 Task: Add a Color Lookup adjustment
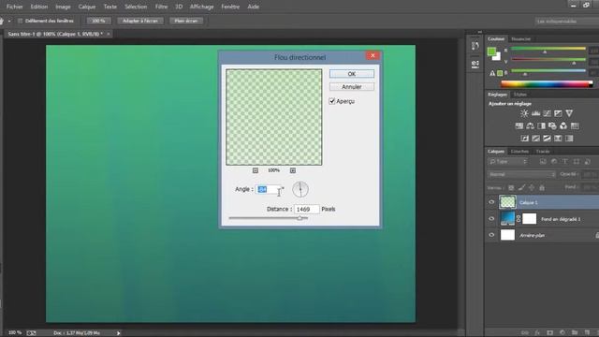(x=575, y=125)
